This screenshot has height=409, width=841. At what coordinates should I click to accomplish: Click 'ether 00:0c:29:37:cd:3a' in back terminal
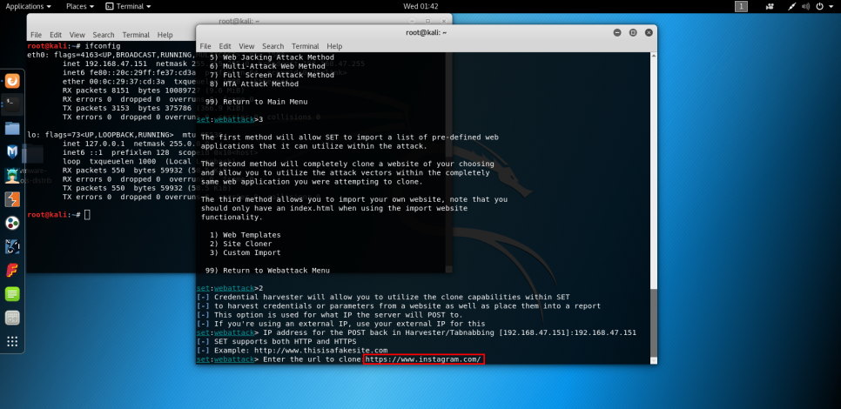(113, 82)
